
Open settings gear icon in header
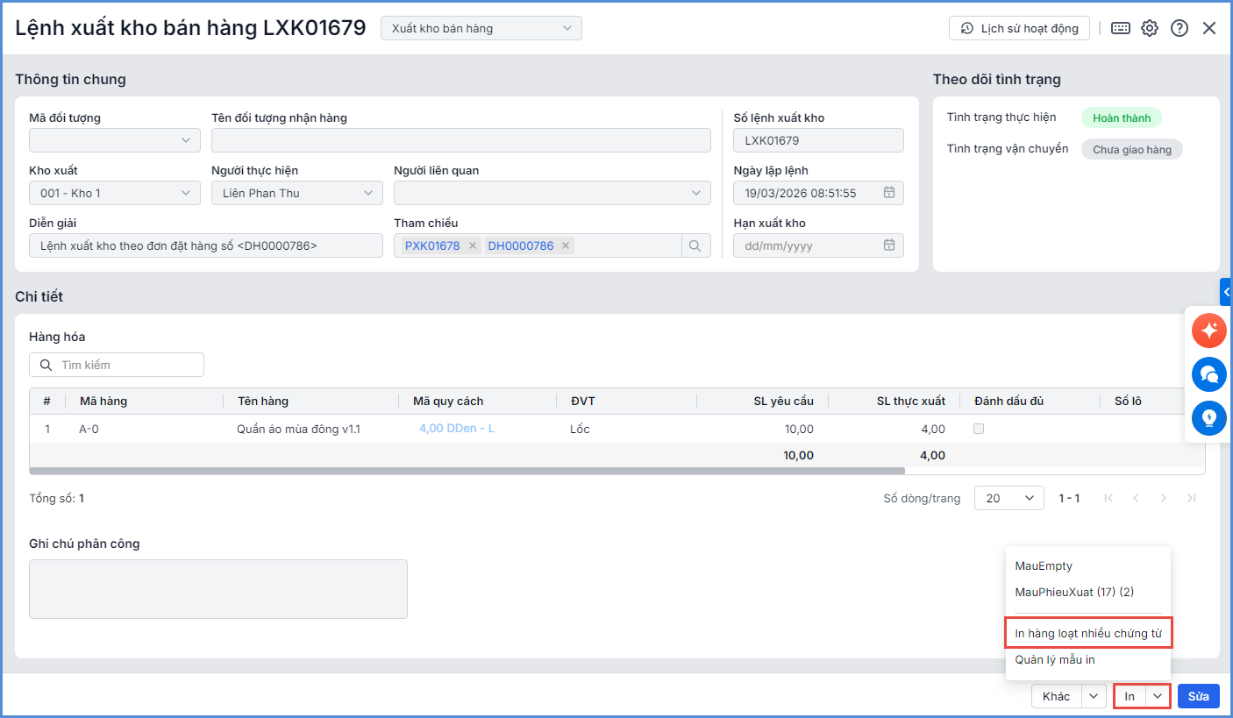1150,28
